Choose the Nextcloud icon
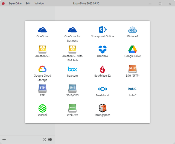The height and width of the screenshot is (144, 175). tap(103, 89)
